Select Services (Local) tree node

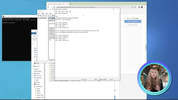(x=42, y=18)
